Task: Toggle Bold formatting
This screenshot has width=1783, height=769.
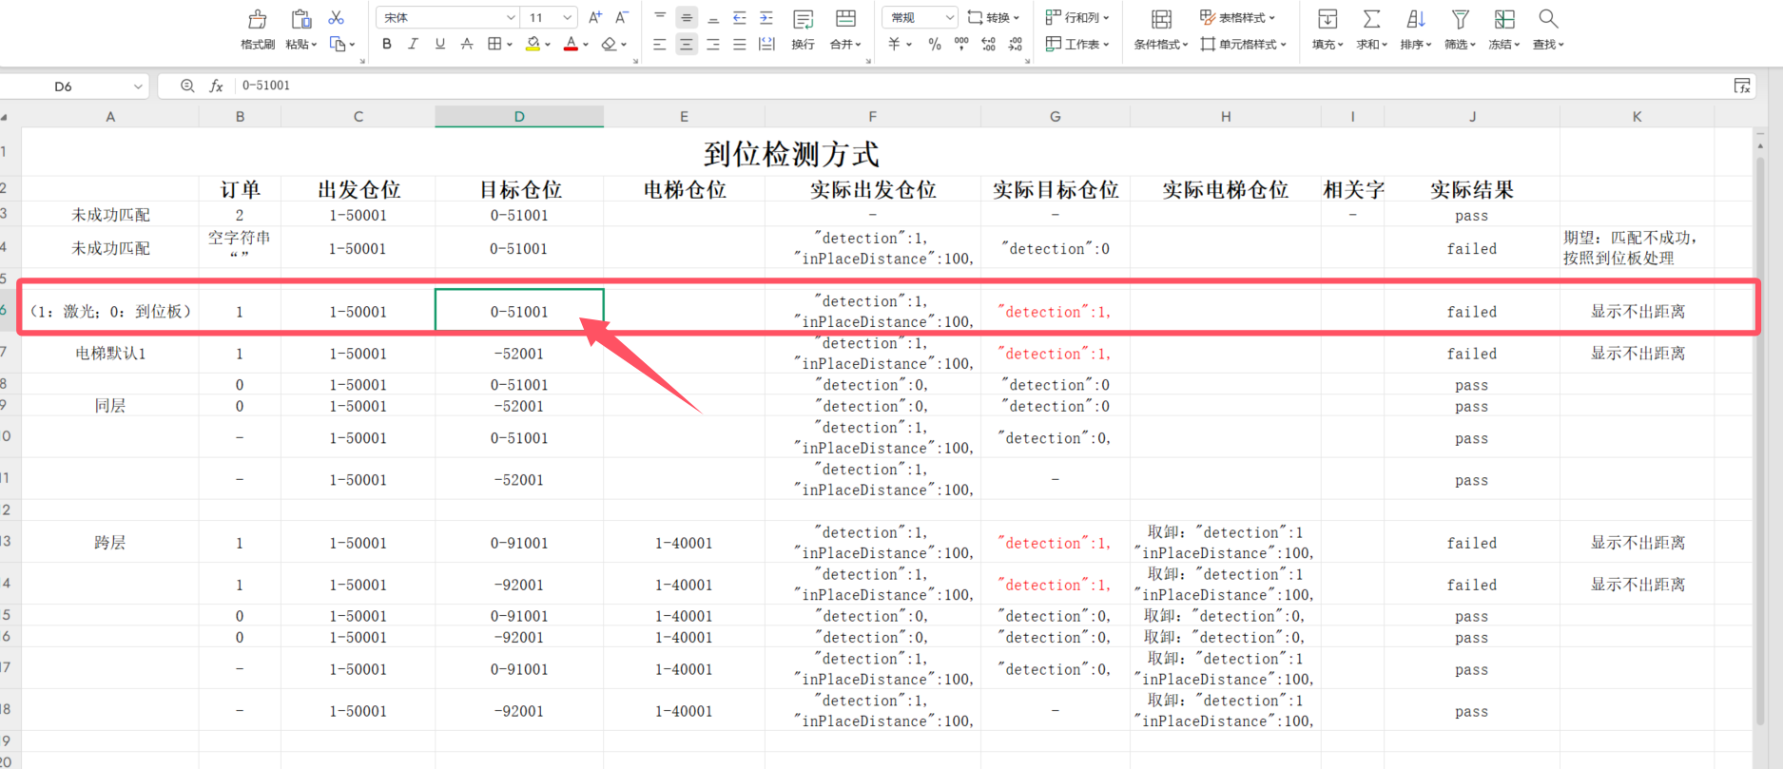Action: 386,44
